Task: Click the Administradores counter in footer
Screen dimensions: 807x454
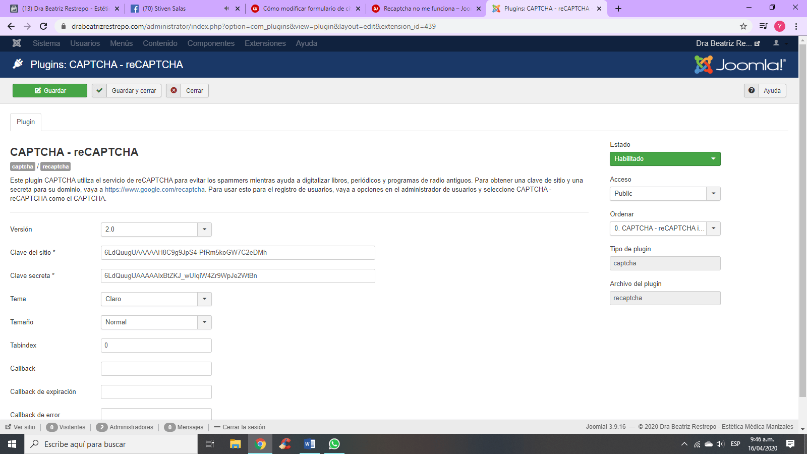Action: pos(125,427)
